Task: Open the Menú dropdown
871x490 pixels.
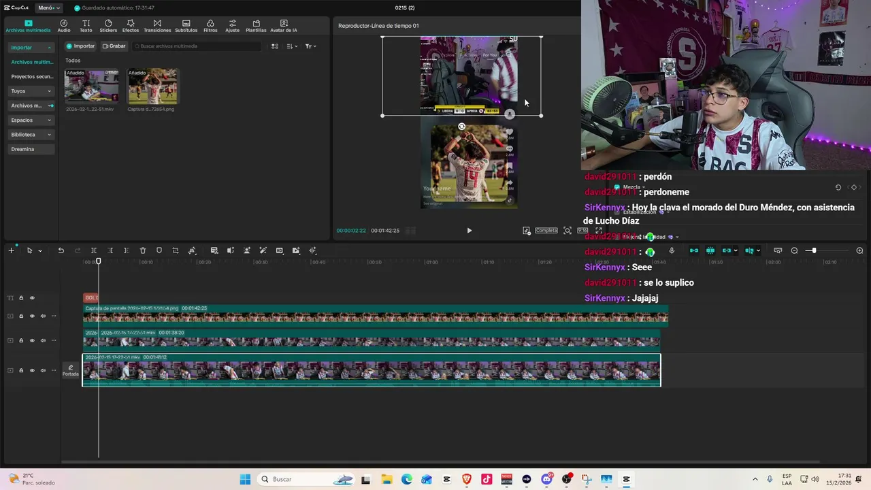Action: [48, 7]
